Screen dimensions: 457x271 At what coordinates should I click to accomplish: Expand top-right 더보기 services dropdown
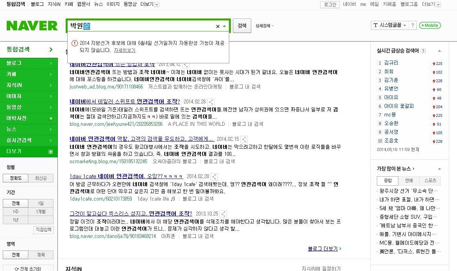431,4
